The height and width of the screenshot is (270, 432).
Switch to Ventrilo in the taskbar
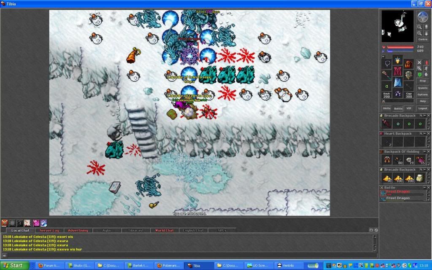point(288,266)
